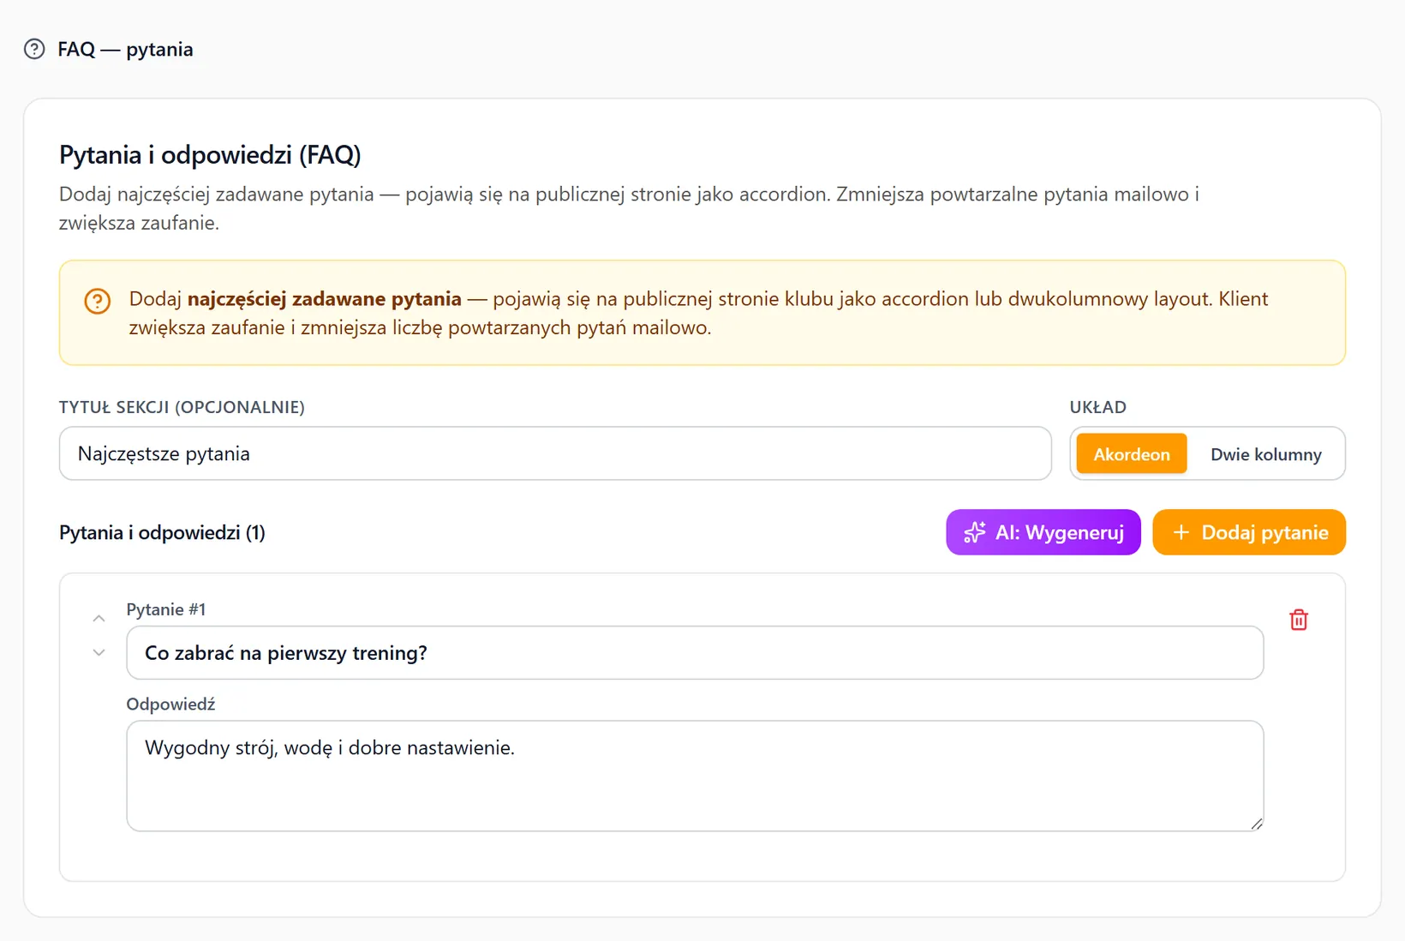Viewport: 1405px width, 941px height.
Task: Click the Pytanie #1 question text field
Action: (x=695, y=653)
